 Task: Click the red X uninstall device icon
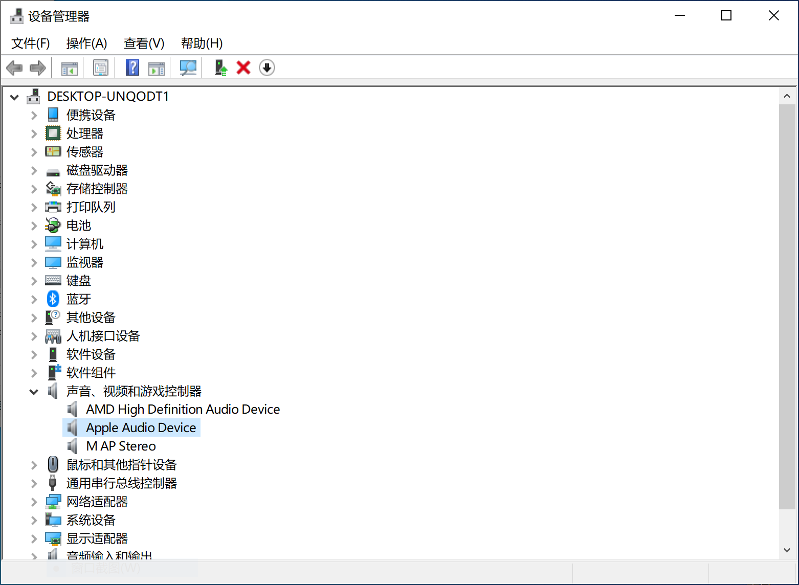click(x=243, y=67)
